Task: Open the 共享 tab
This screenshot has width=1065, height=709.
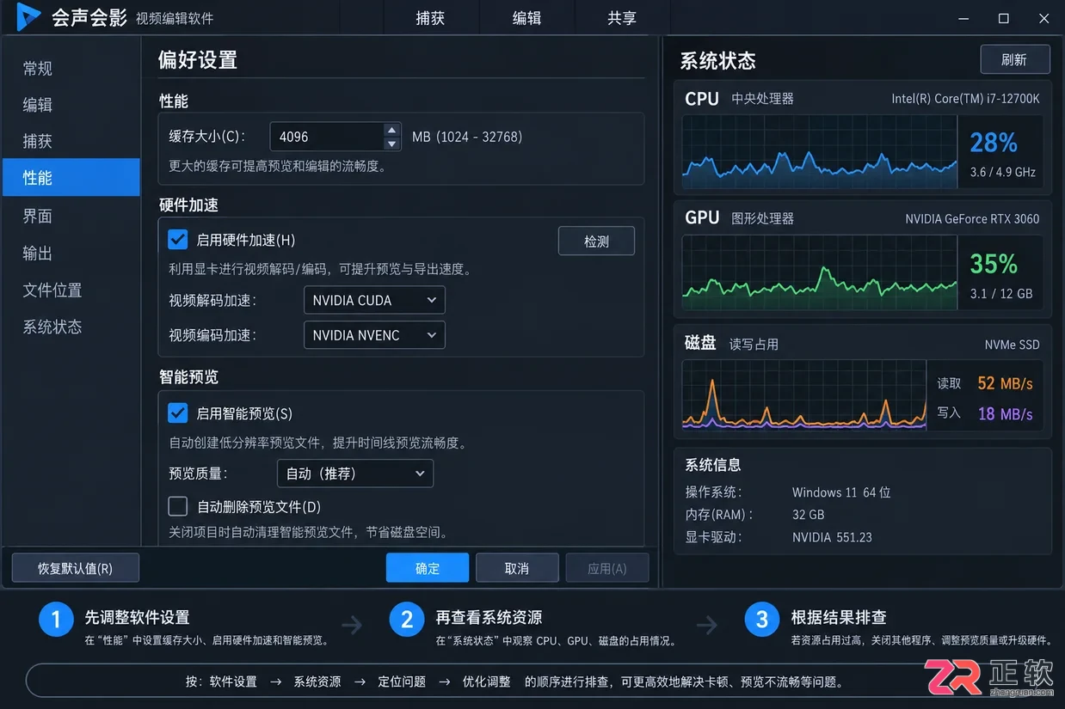Action: tap(621, 18)
